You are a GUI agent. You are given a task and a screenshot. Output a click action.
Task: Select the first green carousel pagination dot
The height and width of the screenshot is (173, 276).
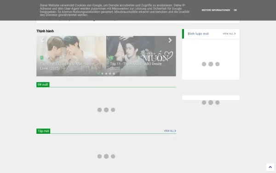98,74
